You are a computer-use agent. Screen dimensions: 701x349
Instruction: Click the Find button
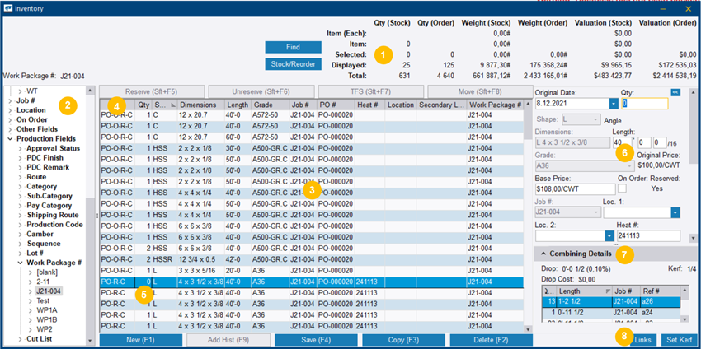(294, 47)
